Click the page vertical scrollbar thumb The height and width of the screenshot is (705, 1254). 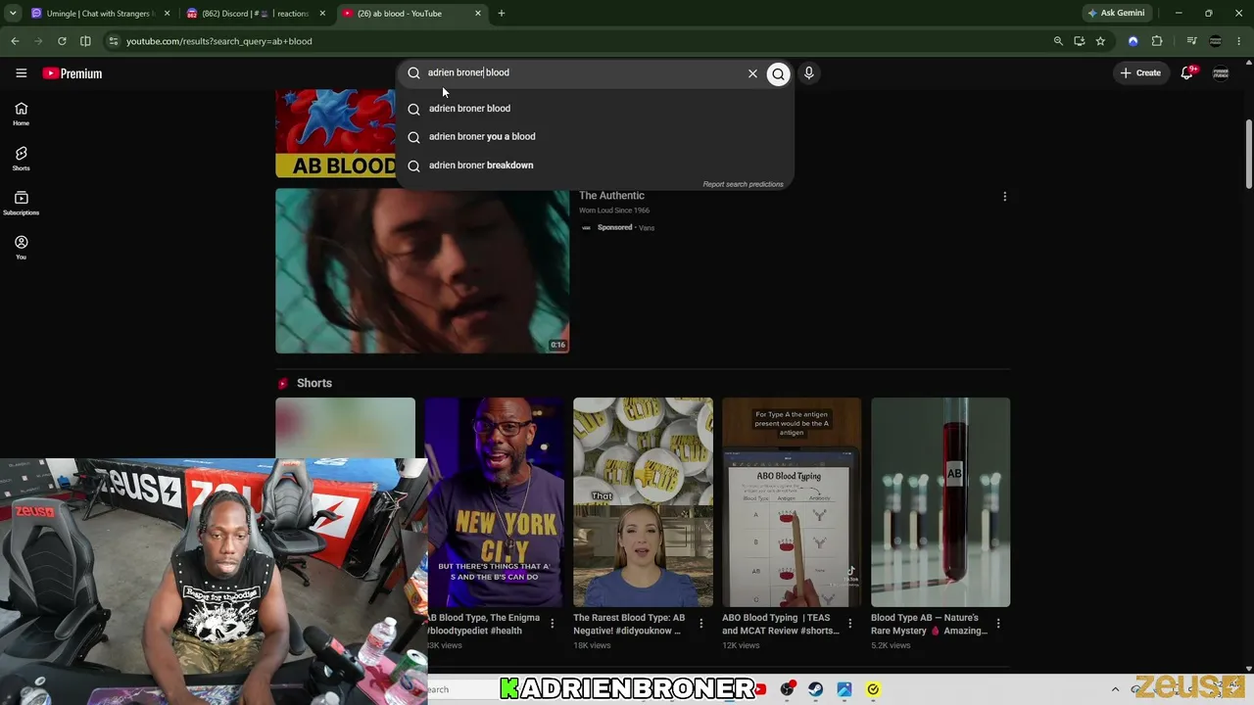tap(1249, 155)
